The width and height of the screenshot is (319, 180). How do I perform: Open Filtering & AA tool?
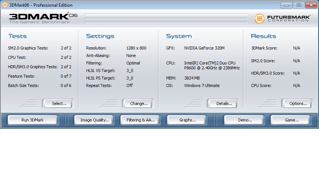click(x=141, y=120)
